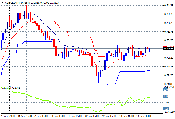Image resolution: width=175 pixels, height=119 pixels.
Task: Click the 3 Sep 08:00 time label
Action: (58, 116)
